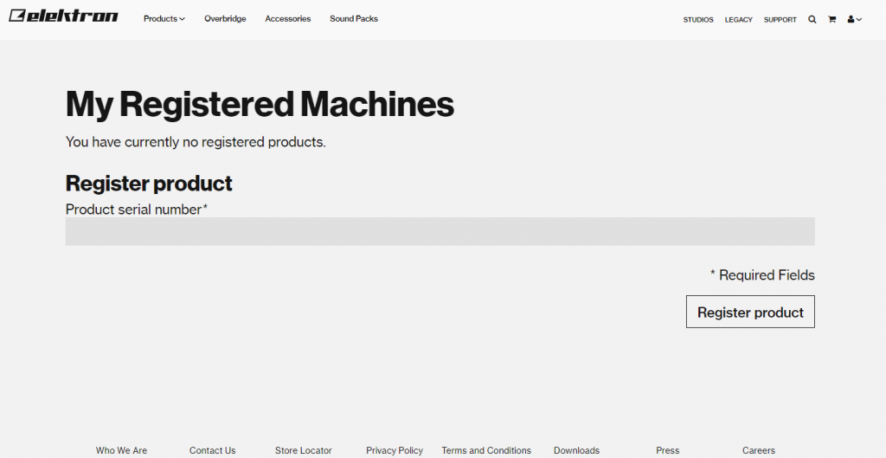The height and width of the screenshot is (458, 886).
Task: Open the Terms and Conditions footer link
Action: [x=486, y=451]
